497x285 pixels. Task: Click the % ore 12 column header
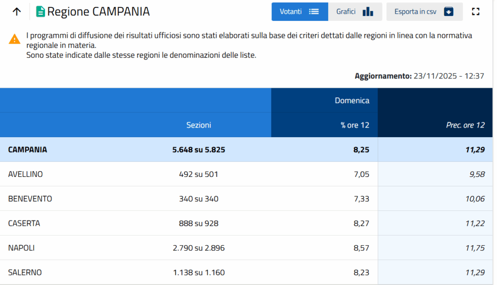coord(355,125)
